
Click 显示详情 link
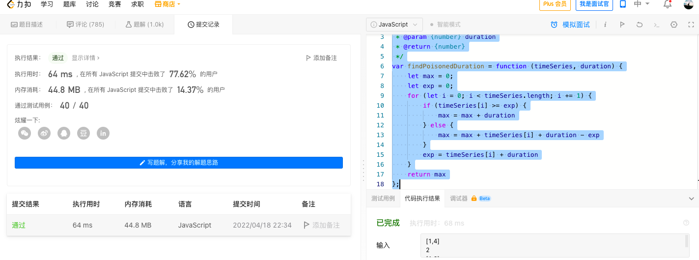pyautogui.click(x=85, y=58)
